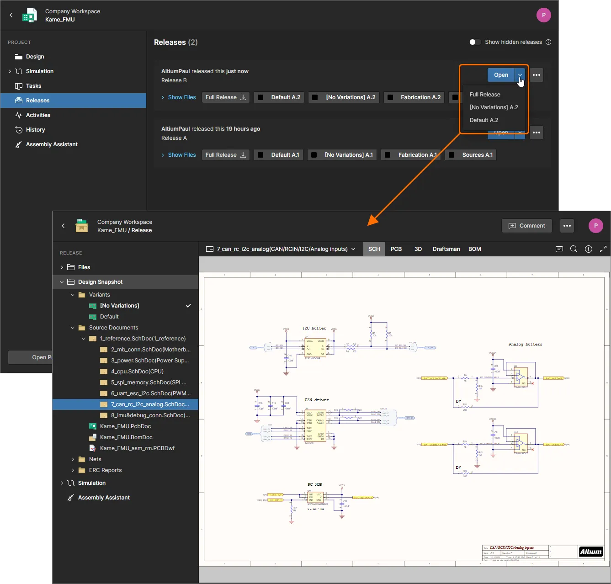This screenshot has height=584, width=611.
Task: Expand viewer to fullscreen with arrows icon
Action: [x=603, y=249]
